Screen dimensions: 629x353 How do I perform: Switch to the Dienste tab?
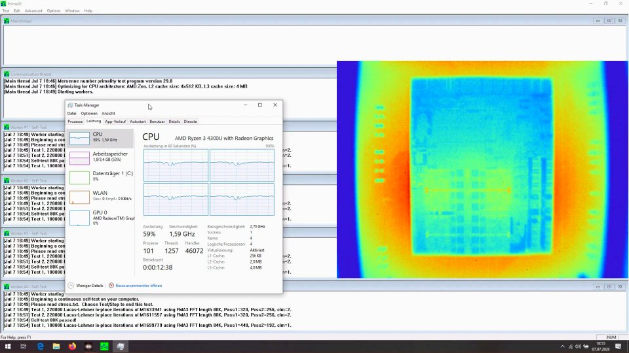(191, 122)
